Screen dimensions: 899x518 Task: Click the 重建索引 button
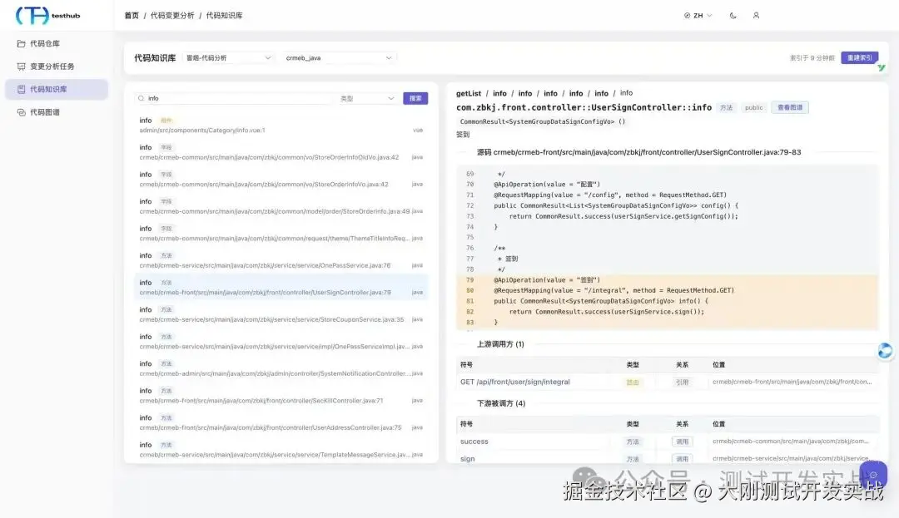pyautogui.click(x=859, y=58)
